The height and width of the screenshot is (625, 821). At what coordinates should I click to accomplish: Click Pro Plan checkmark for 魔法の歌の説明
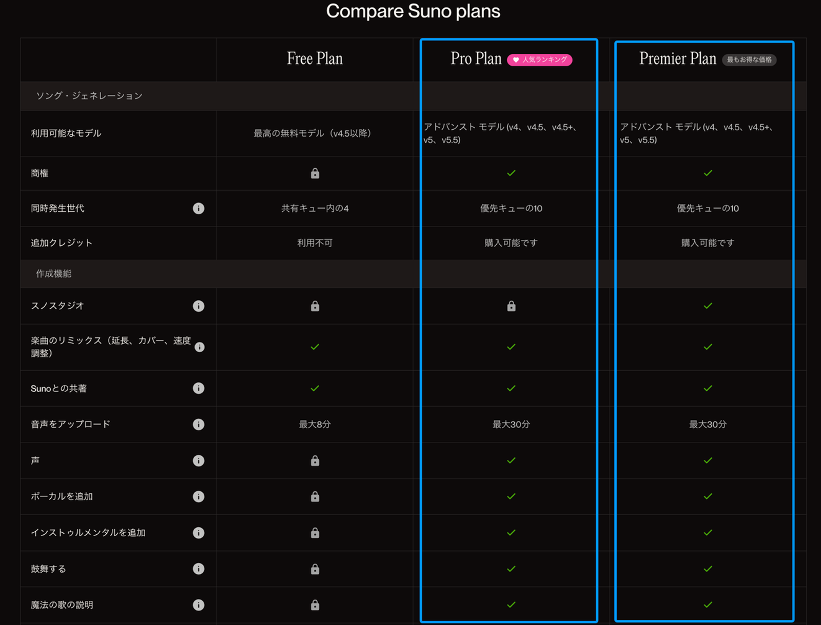tap(511, 605)
